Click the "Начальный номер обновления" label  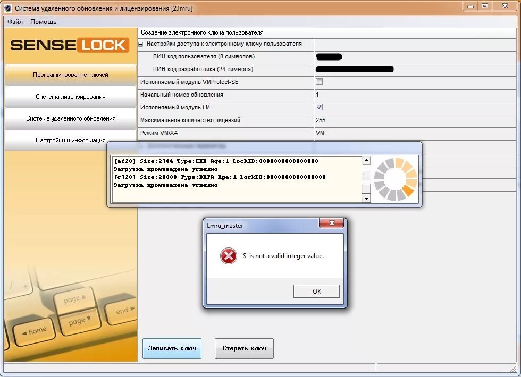(x=182, y=95)
